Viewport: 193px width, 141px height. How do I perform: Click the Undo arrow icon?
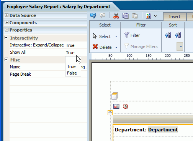(93, 16)
